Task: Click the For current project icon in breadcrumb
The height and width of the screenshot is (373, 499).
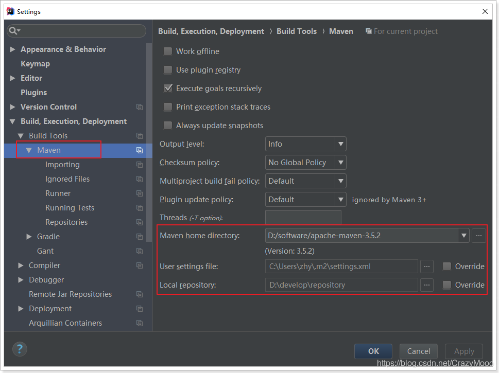Action: pos(369,31)
